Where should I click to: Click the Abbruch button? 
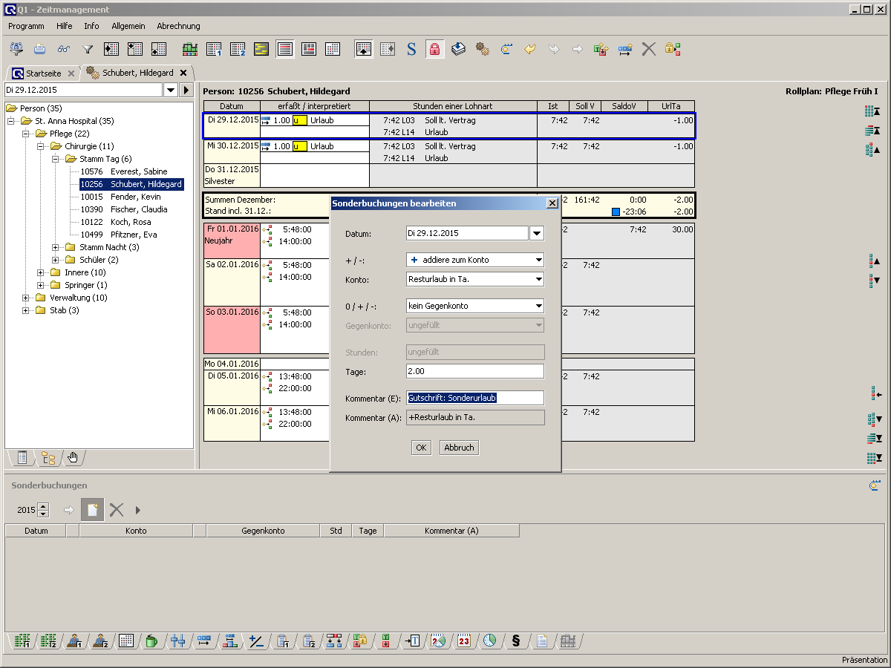click(459, 448)
